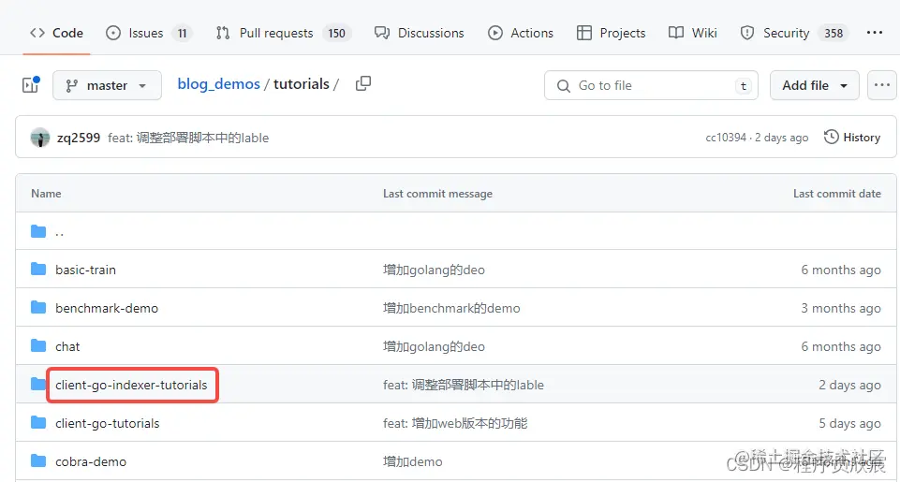Focus the Go to file search field
The image size is (900, 482).
pos(651,85)
